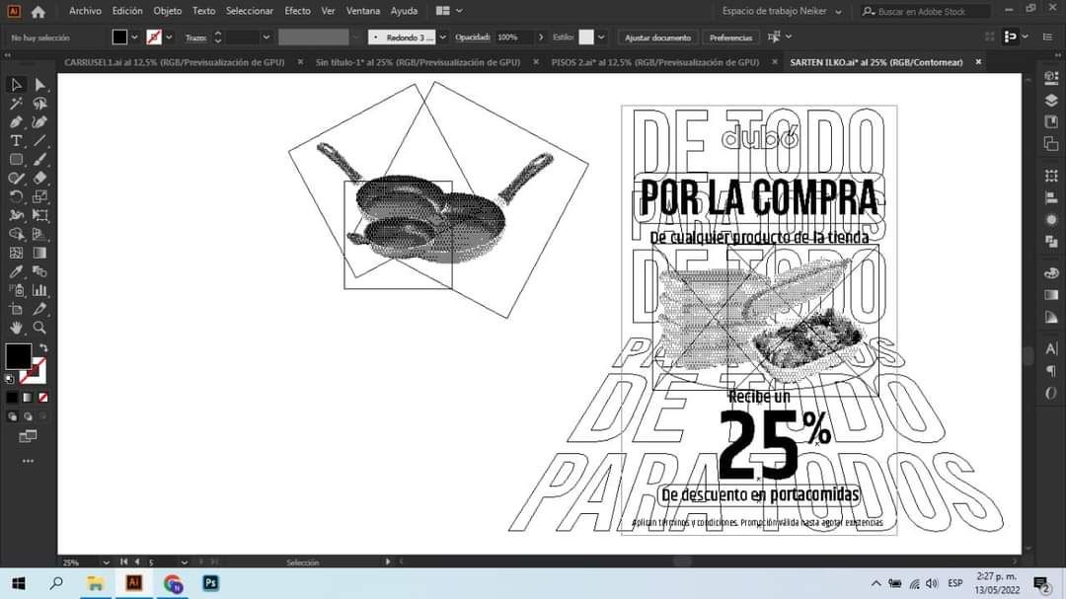Switch to CARRUSEL1.ai document tab
The width and height of the screenshot is (1066, 599).
(x=174, y=62)
